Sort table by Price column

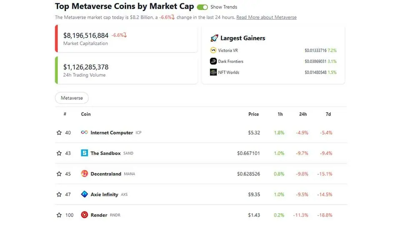coord(253,114)
